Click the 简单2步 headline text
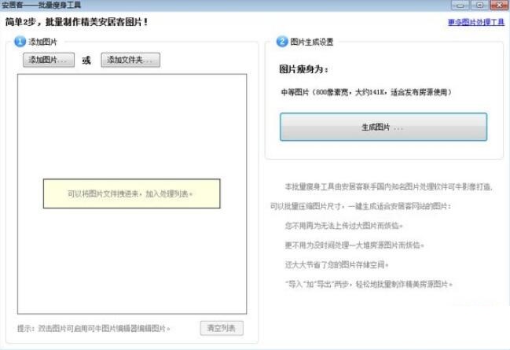Viewport: 510px width, 350px height. pos(76,22)
